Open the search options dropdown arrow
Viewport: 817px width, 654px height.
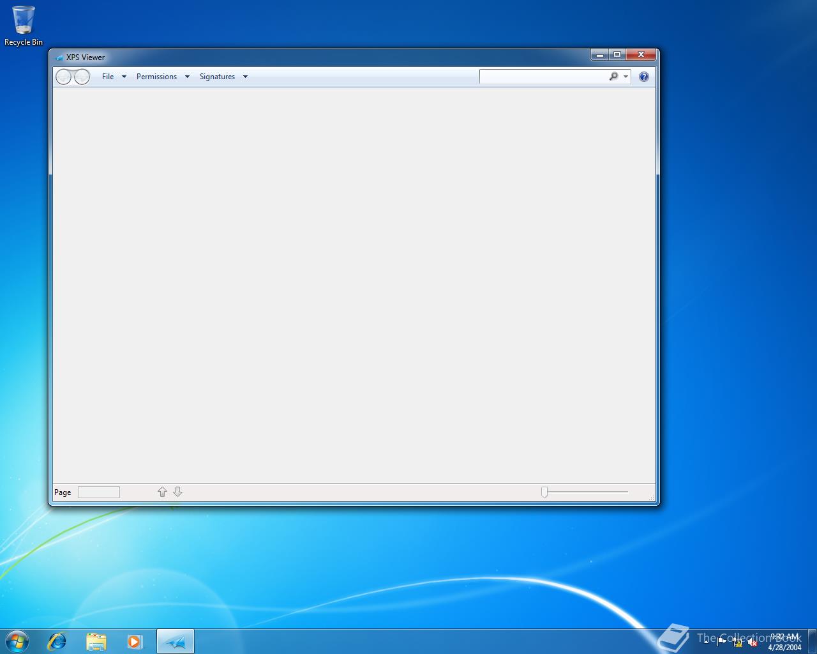[626, 77]
